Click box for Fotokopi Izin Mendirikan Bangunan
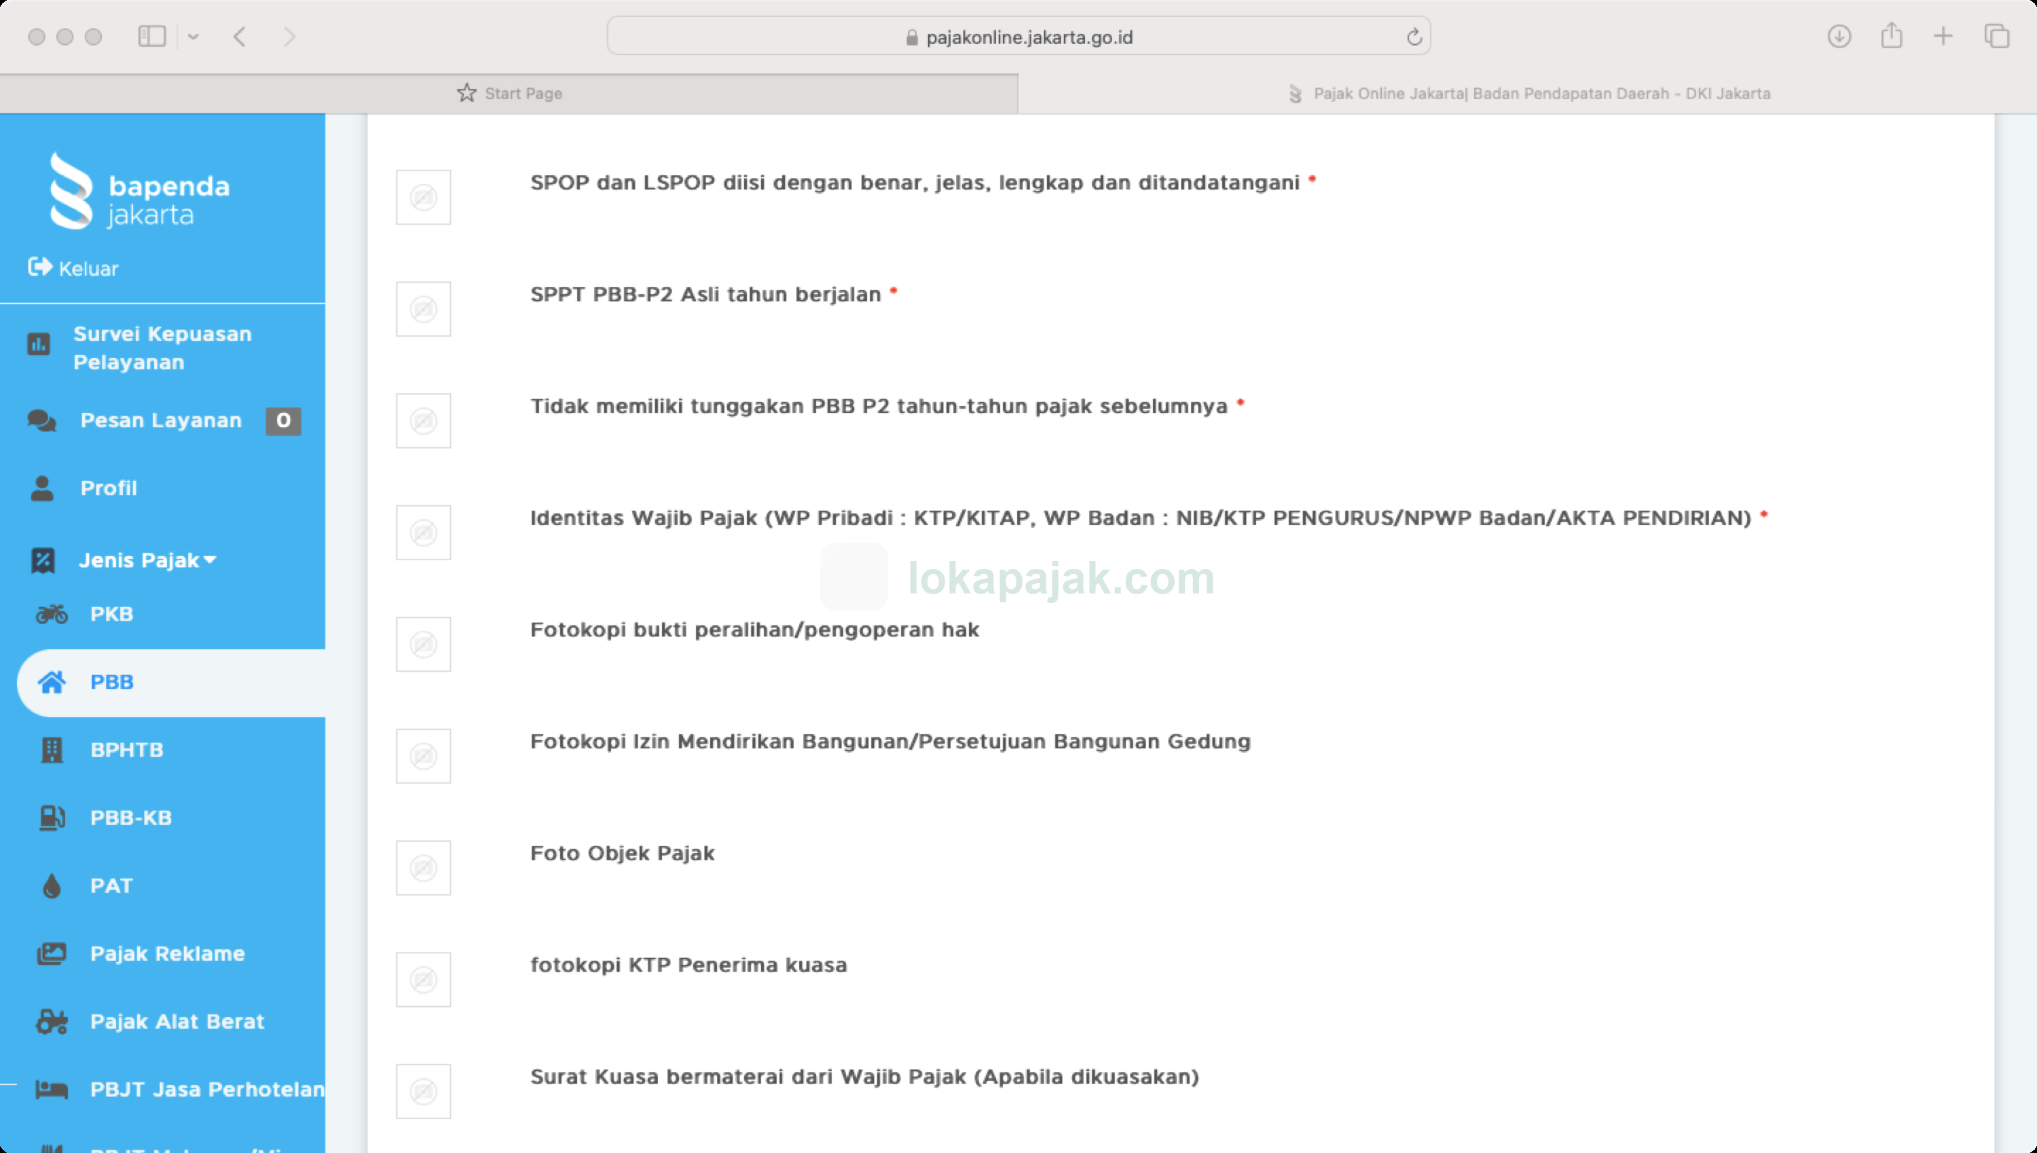The image size is (2037, 1153). click(424, 756)
